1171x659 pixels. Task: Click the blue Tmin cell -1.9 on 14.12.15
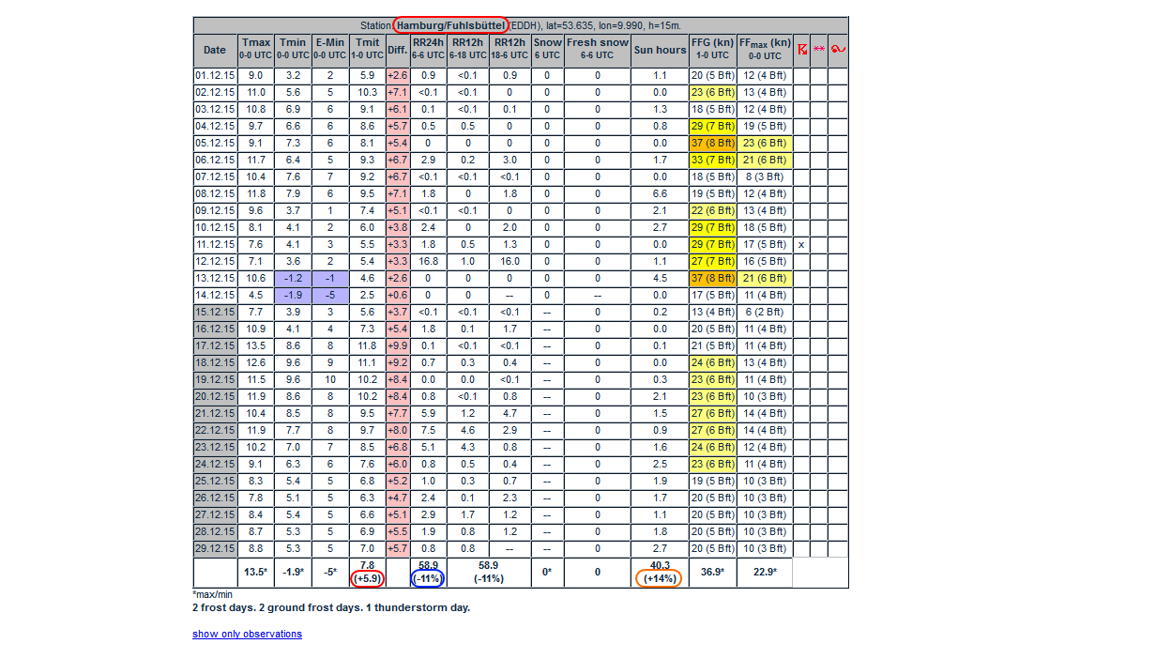[294, 296]
